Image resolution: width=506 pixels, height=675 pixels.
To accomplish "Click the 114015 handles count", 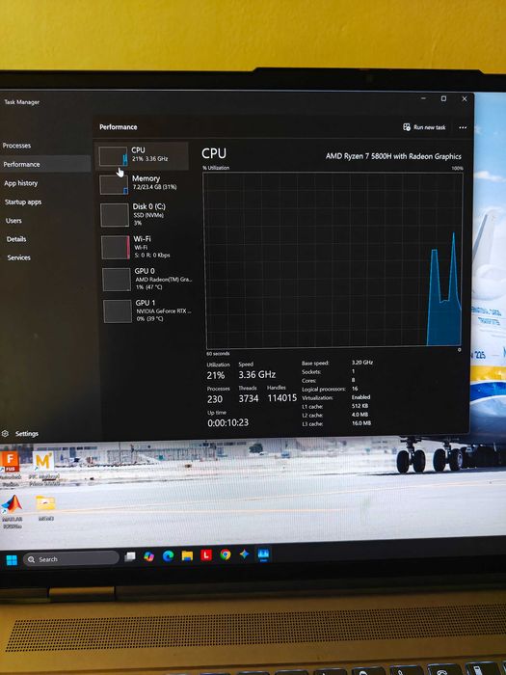I will 281,398.
